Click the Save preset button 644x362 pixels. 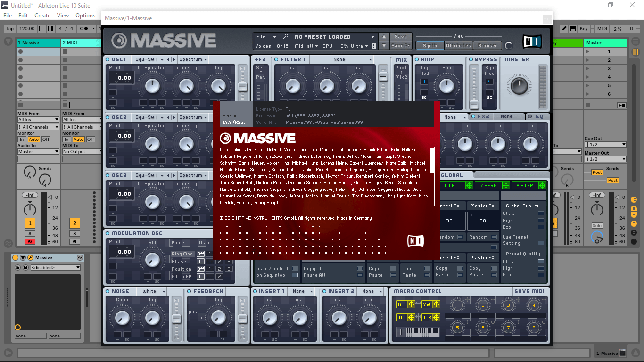pos(401,37)
